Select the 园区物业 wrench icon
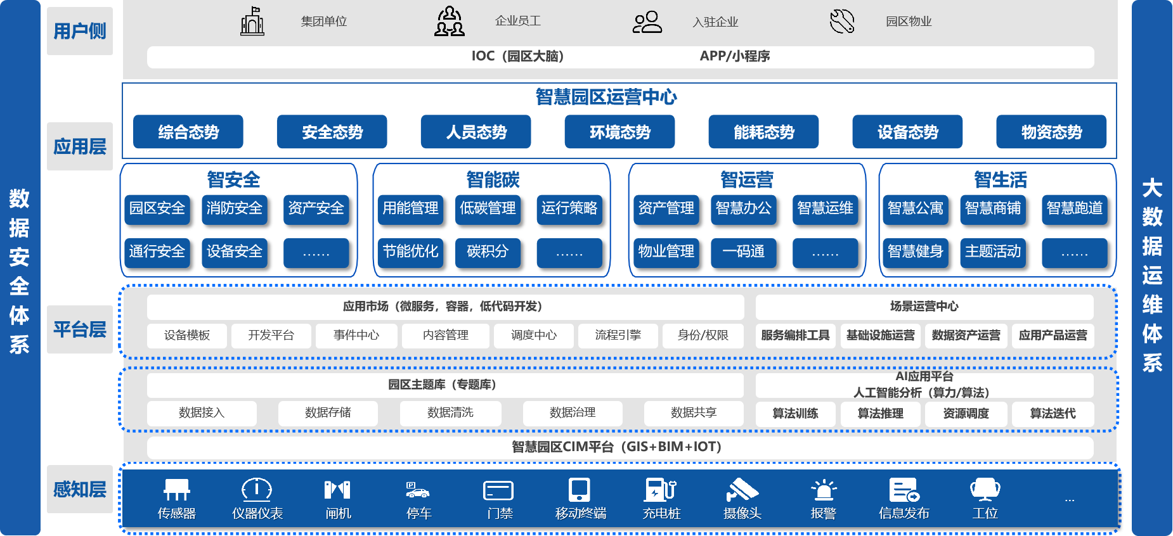Screen dimensions: 1173x536 pyautogui.click(x=842, y=22)
